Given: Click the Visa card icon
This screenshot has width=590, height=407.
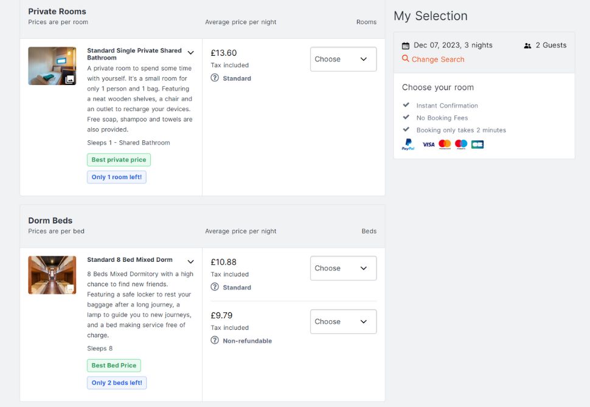Looking at the screenshot, I should (428, 145).
